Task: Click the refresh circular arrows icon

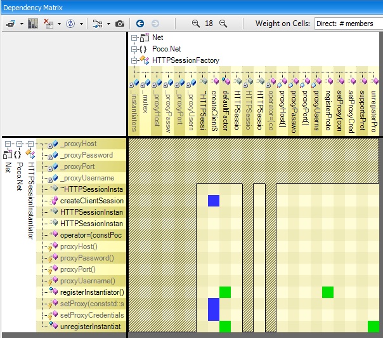Action: [70, 24]
